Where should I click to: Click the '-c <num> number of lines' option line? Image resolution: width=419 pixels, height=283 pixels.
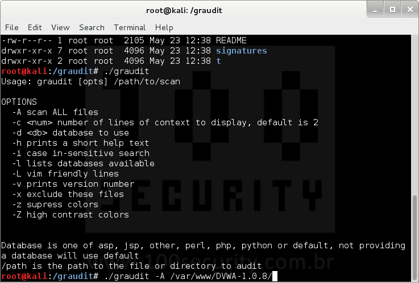pos(165,122)
